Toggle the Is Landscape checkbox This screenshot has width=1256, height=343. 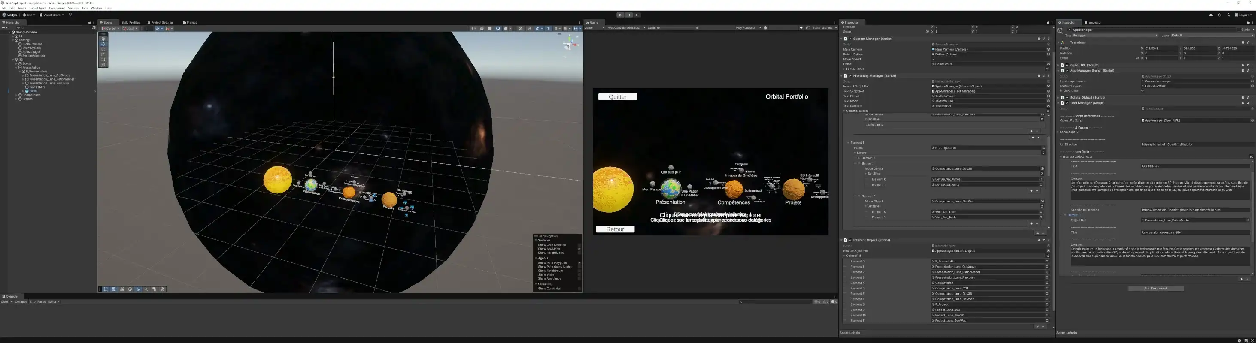click(1142, 90)
